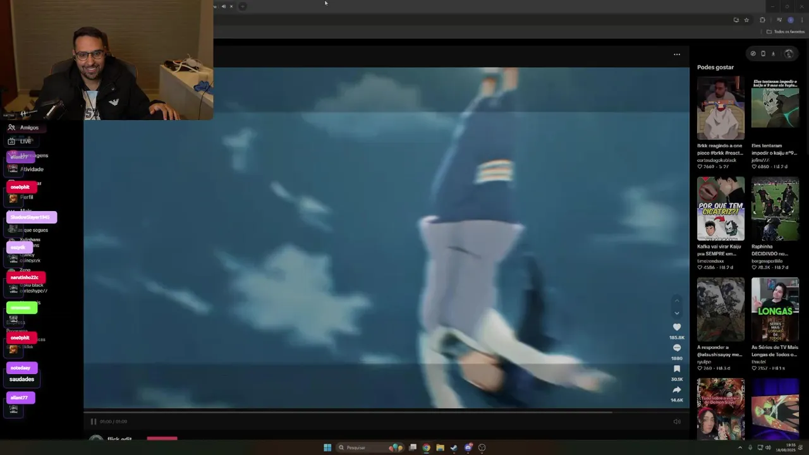This screenshot has height=455, width=809.
Task: Open the browser three-dot menu
Action: [x=802, y=20]
